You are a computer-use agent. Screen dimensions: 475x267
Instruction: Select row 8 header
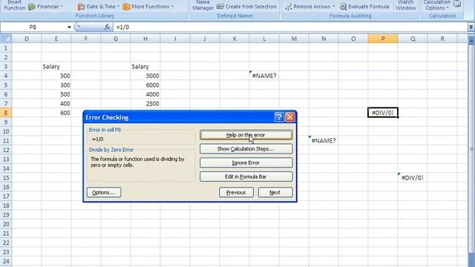click(6, 113)
